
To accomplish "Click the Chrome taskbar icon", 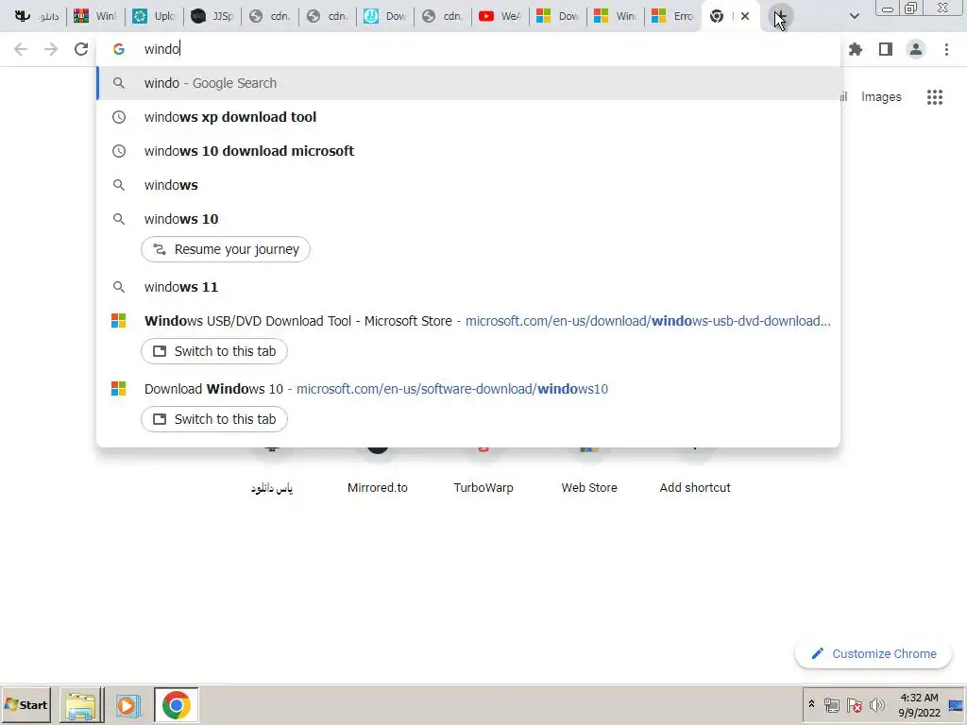I will [177, 704].
